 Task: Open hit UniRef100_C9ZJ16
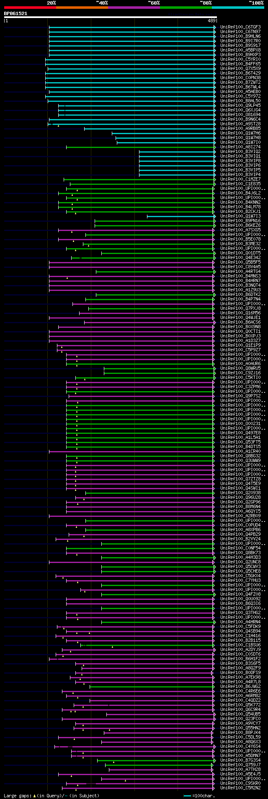coord(240,373)
